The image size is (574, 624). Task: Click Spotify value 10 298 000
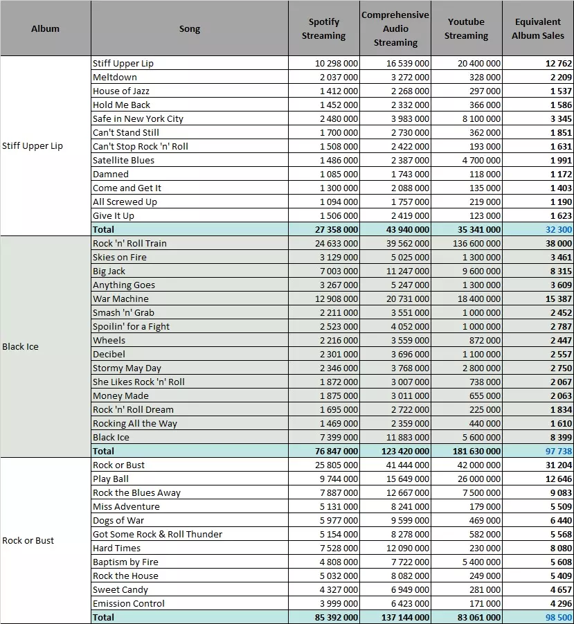click(x=324, y=63)
